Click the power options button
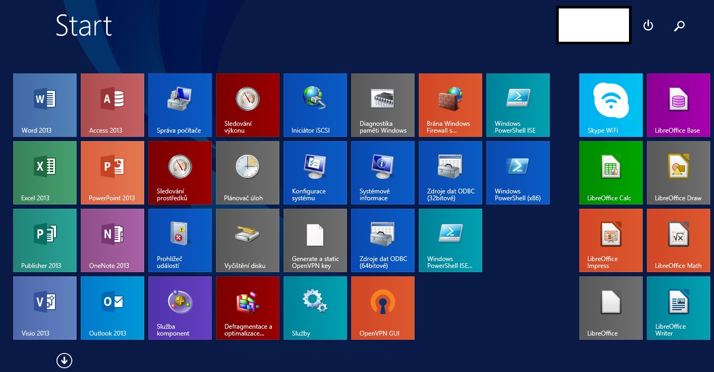714x372 pixels. (x=649, y=25)
